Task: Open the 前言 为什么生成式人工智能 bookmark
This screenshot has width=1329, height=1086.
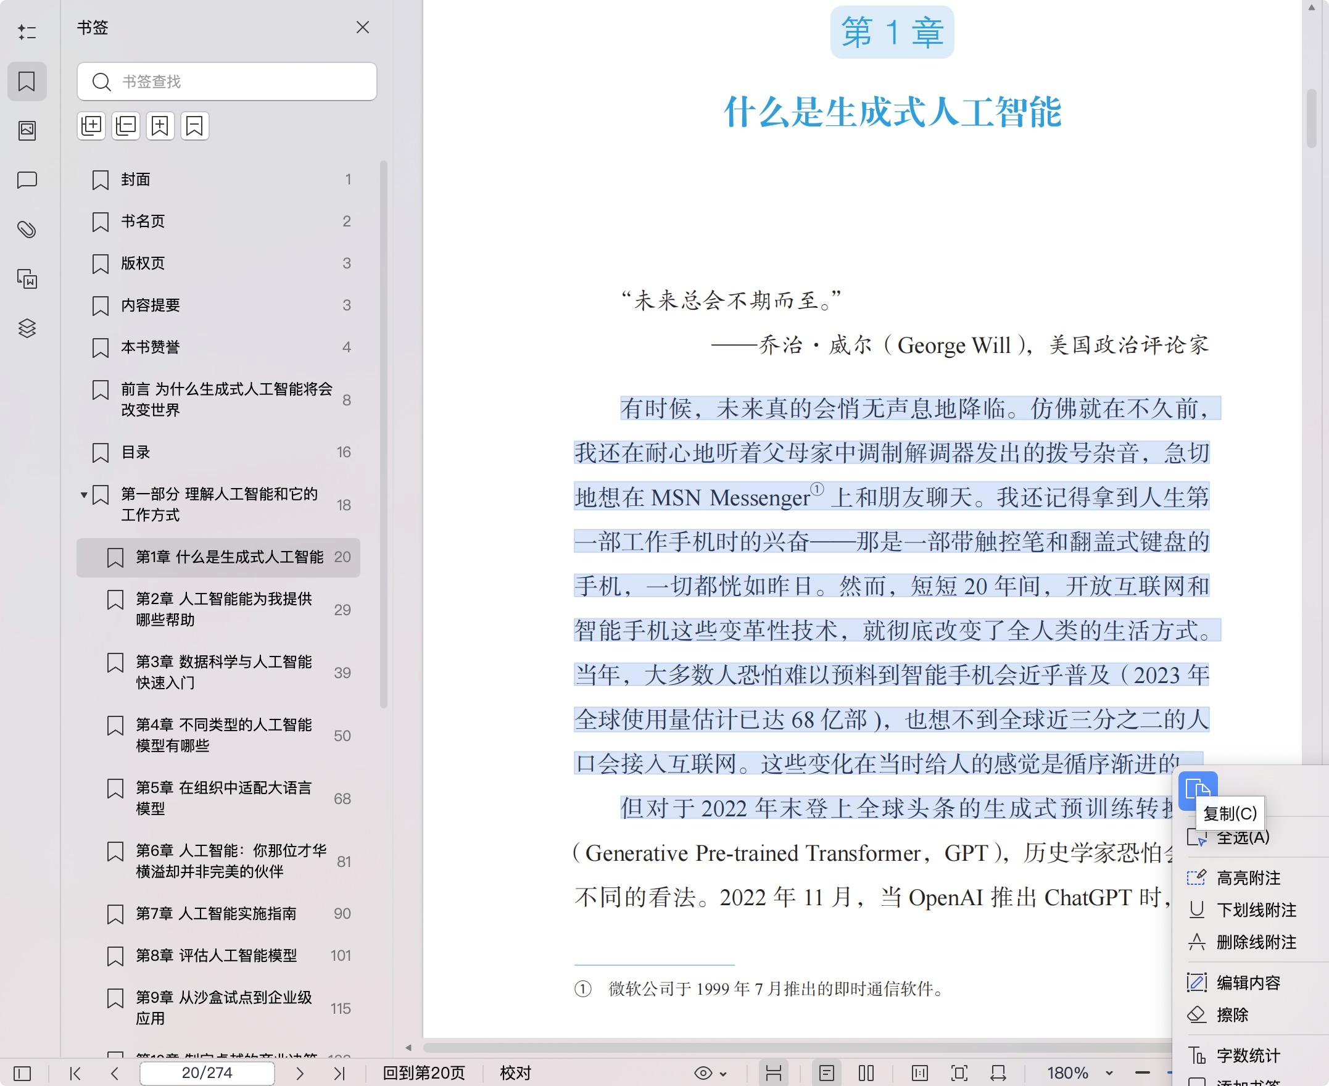Action: [x=218, y=399]
